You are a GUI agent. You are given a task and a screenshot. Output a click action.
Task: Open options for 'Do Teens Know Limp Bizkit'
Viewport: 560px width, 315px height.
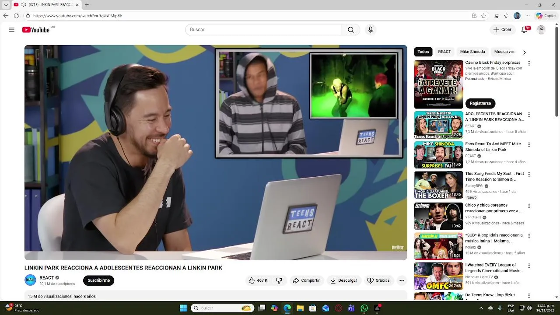(529, 296)
